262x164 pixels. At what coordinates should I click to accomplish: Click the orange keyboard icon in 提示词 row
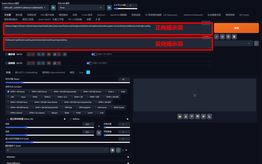[49, 54]
